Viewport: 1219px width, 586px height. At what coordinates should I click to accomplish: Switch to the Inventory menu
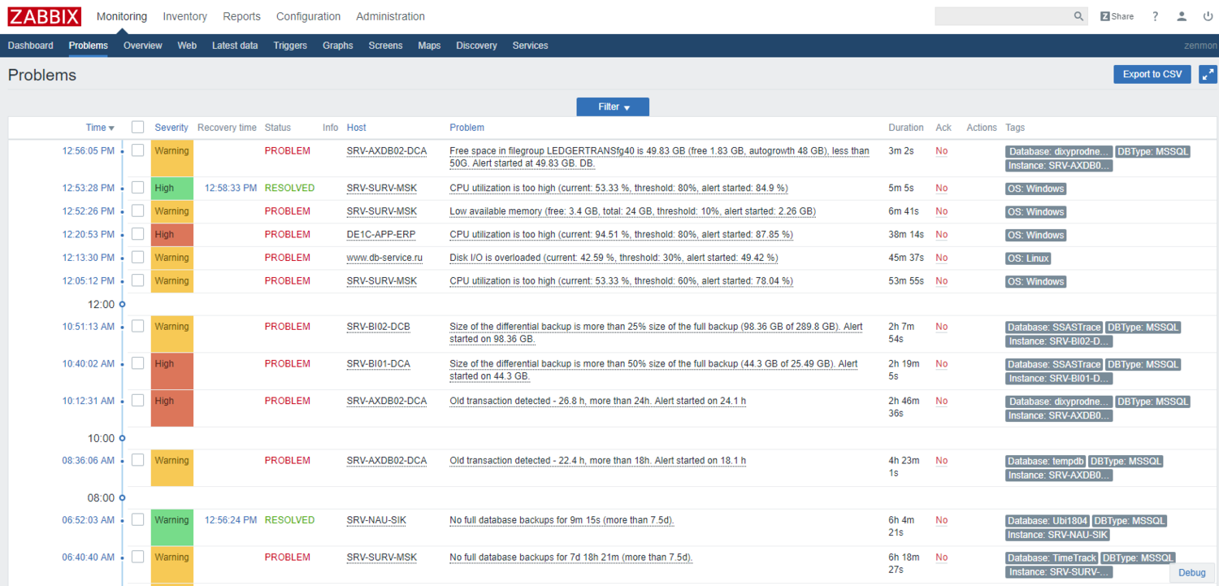point(184,15)
